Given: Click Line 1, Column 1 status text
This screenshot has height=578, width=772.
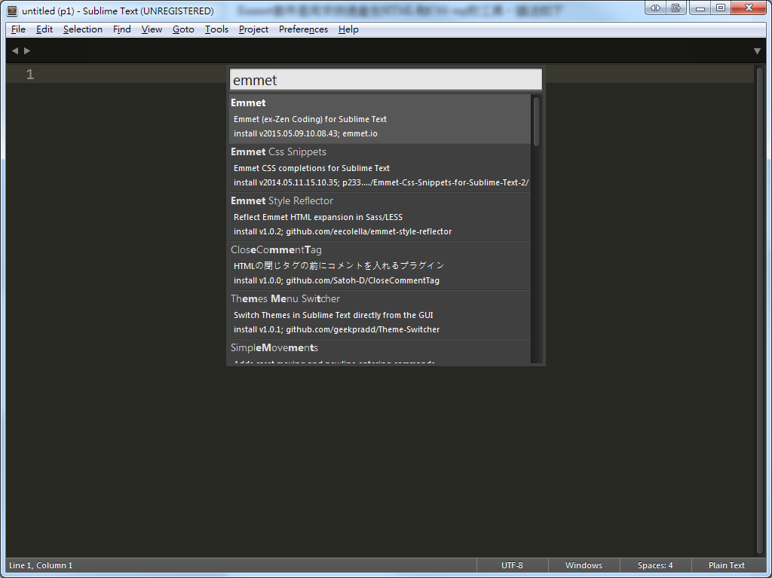Looking at the screenshot, I should [x=41, y=565].
